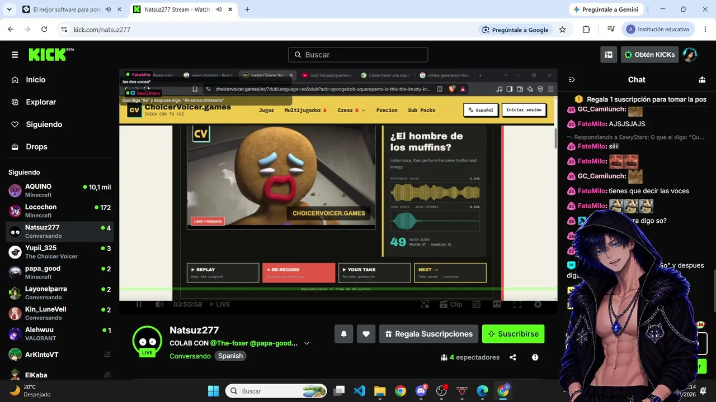Open the video player settings gear
Image resolution: width=716 pixels, height=402 pixels.
pos(538,304)
